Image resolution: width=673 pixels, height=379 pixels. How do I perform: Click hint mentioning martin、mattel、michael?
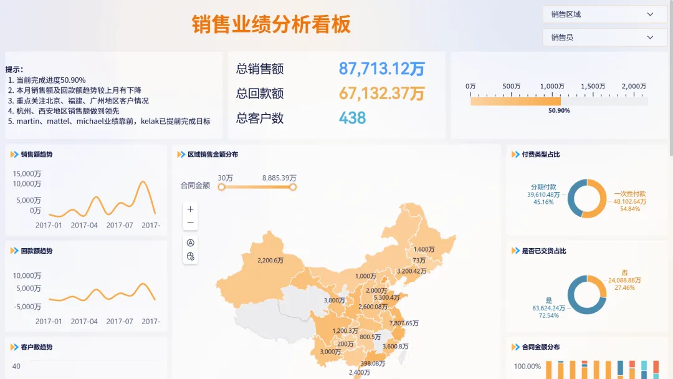tap(113, 122)
